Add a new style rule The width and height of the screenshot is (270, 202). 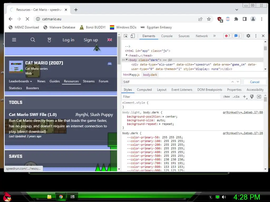[x=245, y=97]
